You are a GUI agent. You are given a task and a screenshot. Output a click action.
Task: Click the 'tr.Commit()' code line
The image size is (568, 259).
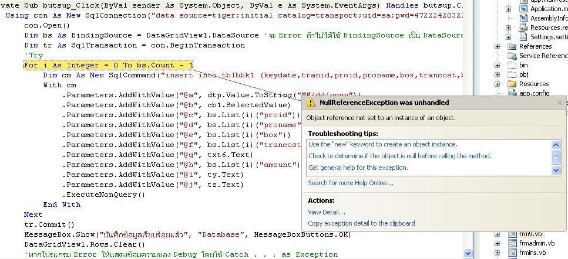click(49, 224)
